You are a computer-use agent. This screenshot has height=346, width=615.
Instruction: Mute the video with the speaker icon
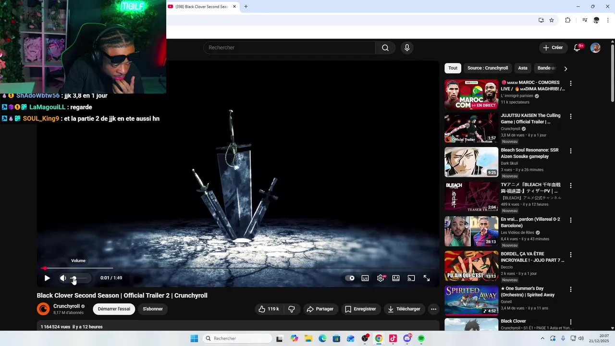63,278
